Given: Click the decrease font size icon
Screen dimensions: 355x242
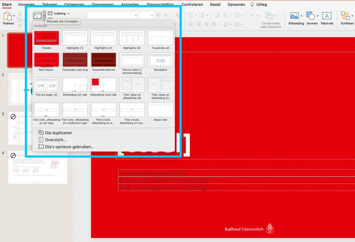Looking at the screenshot, I should pos(166,15).
